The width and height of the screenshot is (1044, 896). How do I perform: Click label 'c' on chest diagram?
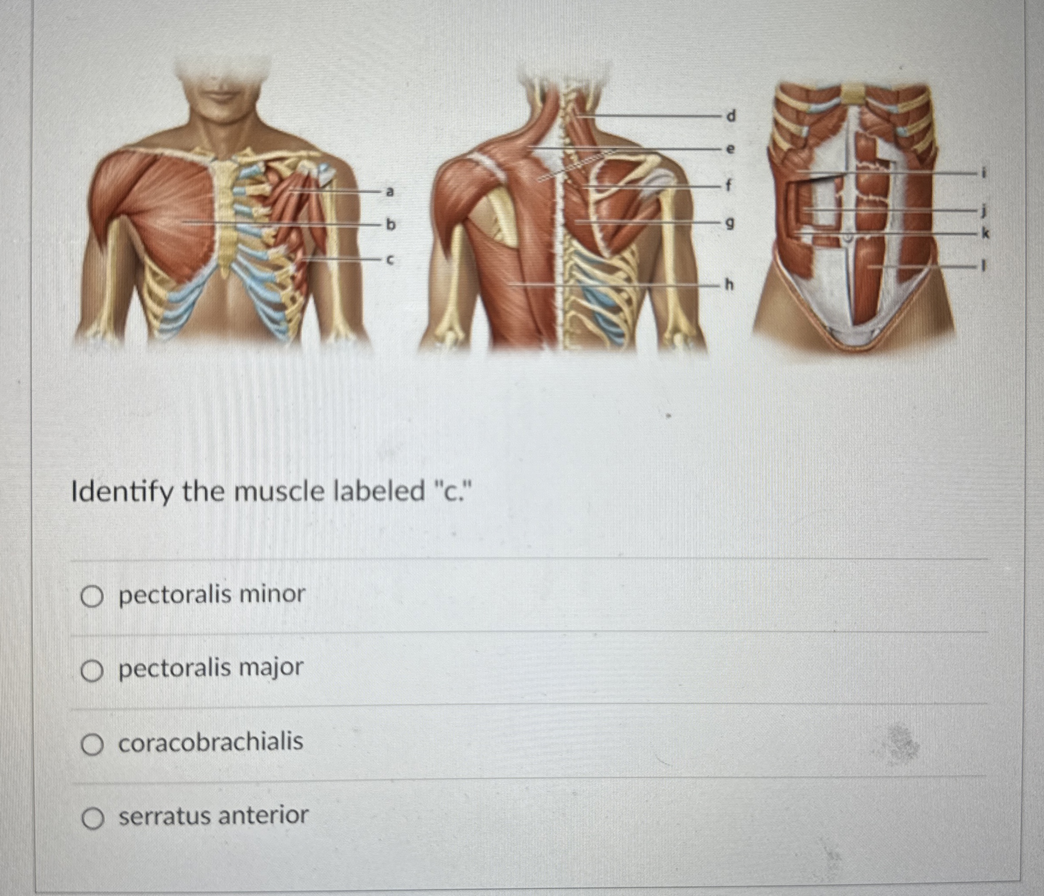click(x=390, y=259)
